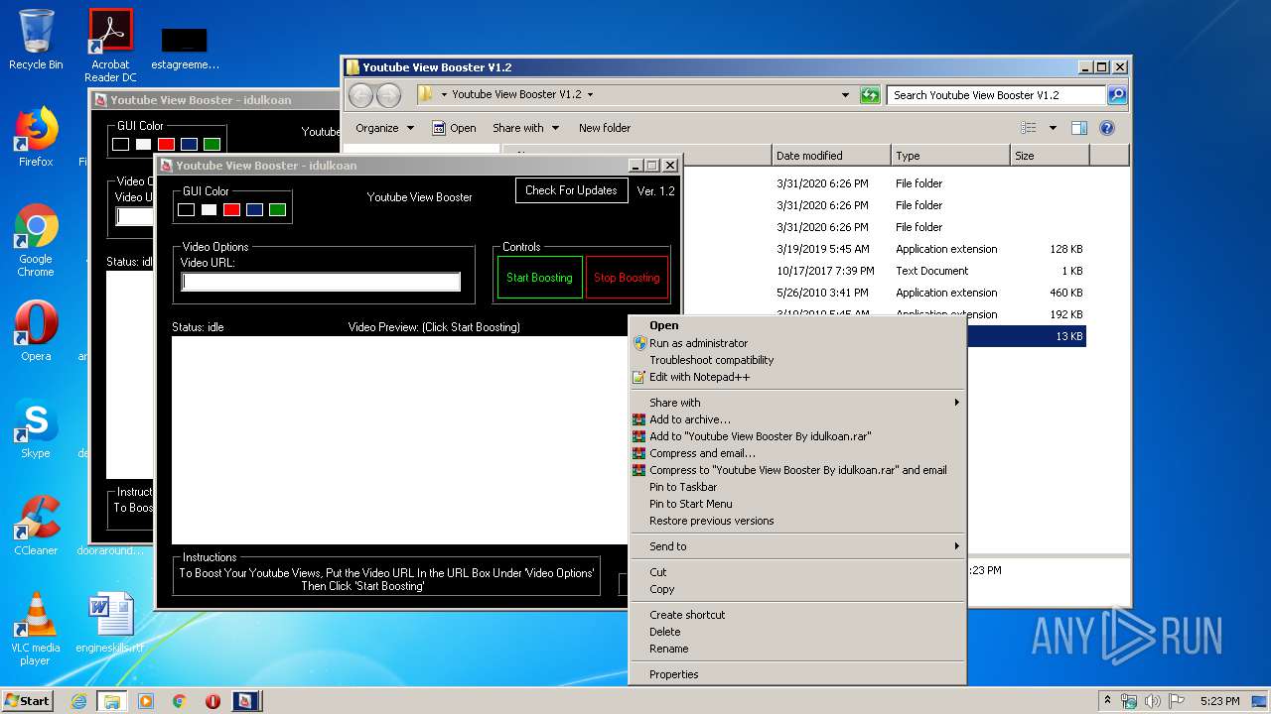Pick black GUI Color in front window
The width and height of the screenshot is (1271, 714).
click(x=186, y=209)
